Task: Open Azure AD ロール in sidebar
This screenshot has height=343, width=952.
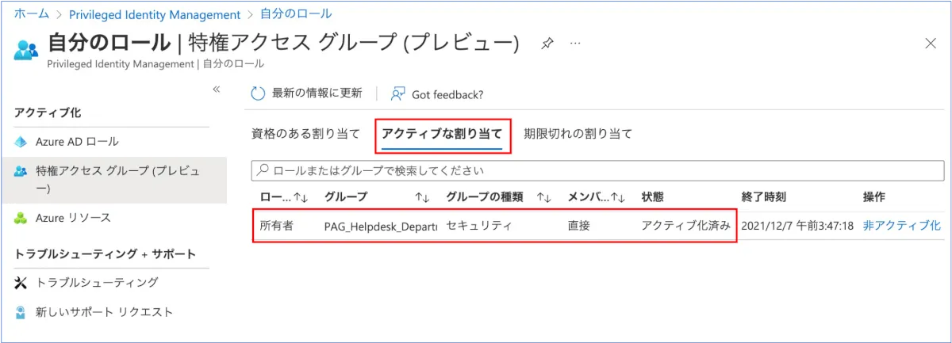Action: [x=77, y=142]
